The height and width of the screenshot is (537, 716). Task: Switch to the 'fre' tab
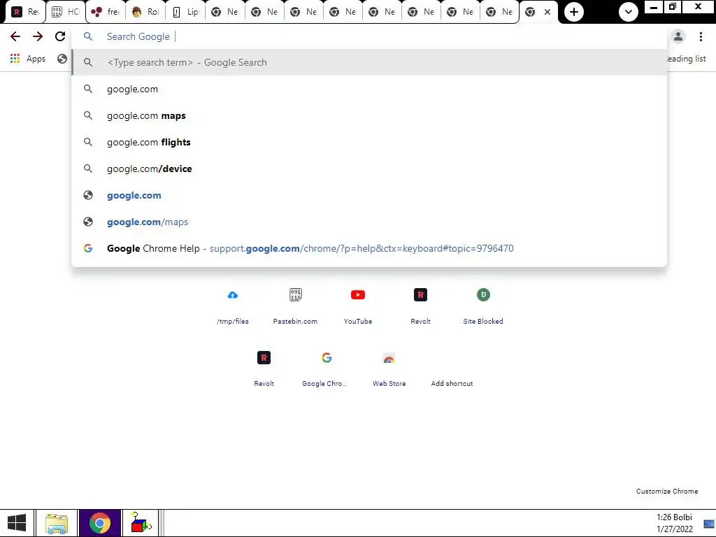click(x=106, y=12)
